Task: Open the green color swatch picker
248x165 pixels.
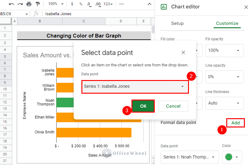Action: [x=232, y=157]
